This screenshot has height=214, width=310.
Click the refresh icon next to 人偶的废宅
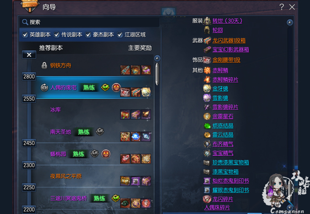point(44,88)
